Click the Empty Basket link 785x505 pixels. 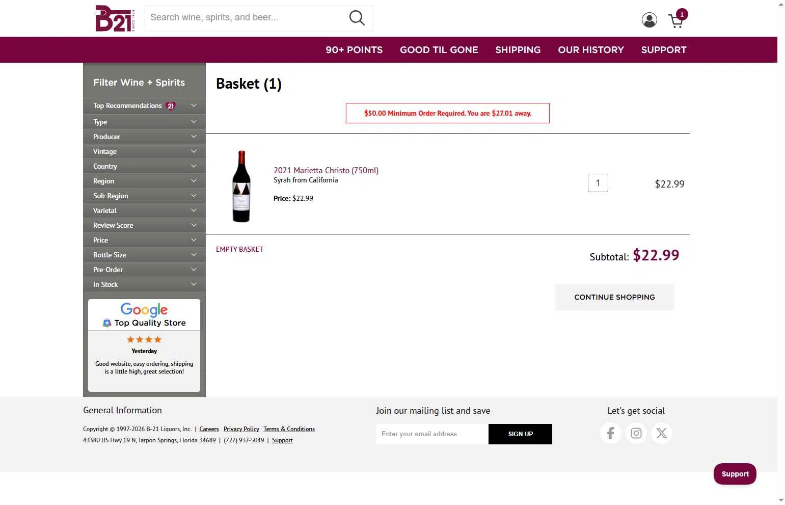(x=239, y=249)
